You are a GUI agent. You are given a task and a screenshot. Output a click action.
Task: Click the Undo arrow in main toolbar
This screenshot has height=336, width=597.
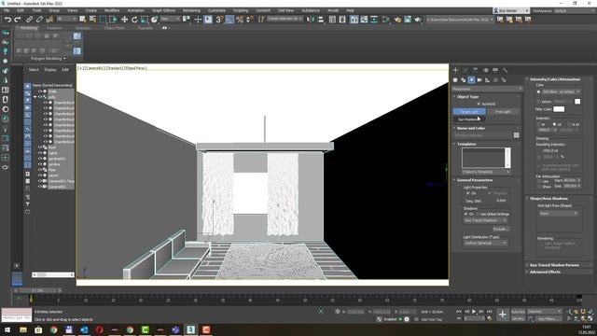point(7,20)
